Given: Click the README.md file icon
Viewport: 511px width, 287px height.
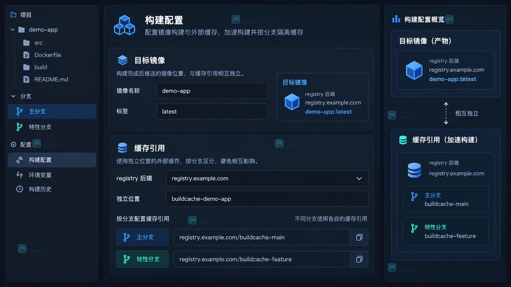Looking at the screenshot, I should tap(26, 79).
